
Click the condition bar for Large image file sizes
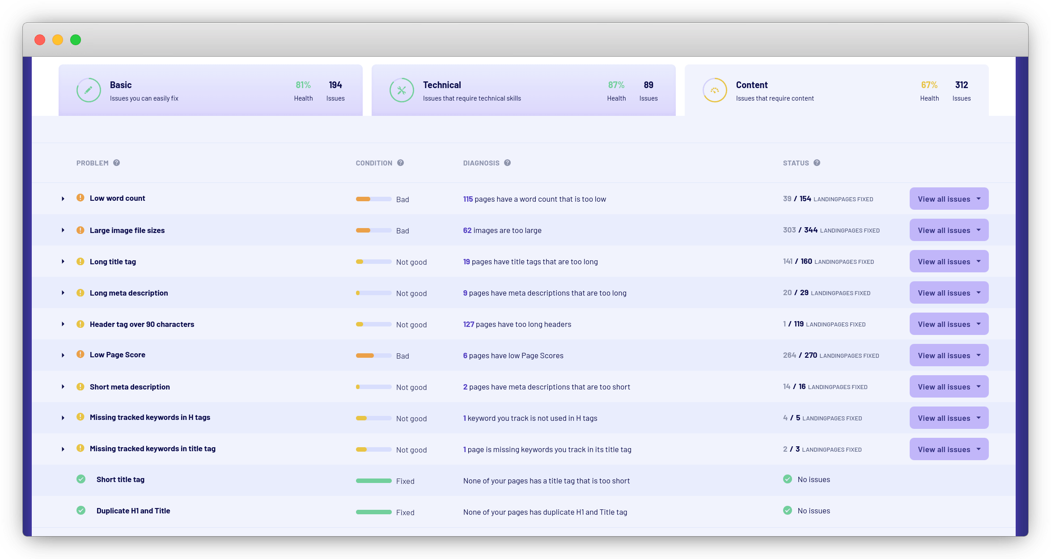coord(373,230)
